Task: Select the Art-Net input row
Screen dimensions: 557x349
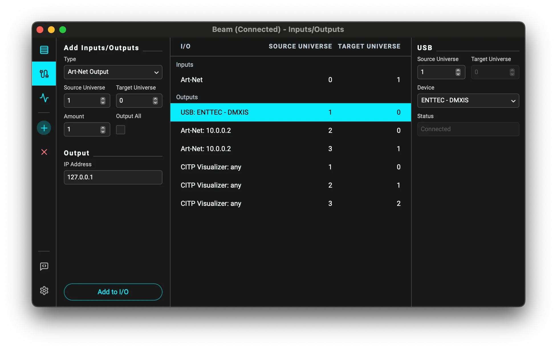Action: pyautogui.click(x=290, y=80)
